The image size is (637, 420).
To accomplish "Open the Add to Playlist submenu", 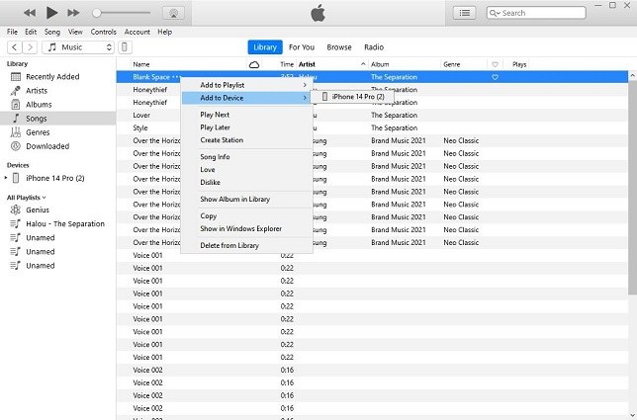I will (246, 85).
